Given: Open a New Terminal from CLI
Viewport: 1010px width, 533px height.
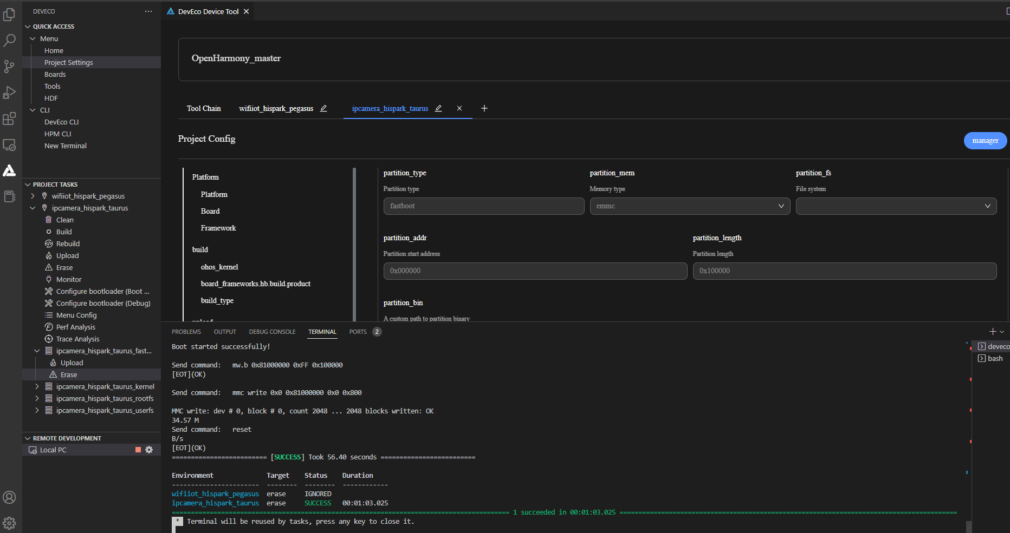Looking at the screenshot, I should [x=65, y=146].
